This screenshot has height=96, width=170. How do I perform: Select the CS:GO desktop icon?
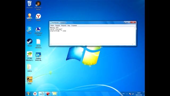point(29,81)
